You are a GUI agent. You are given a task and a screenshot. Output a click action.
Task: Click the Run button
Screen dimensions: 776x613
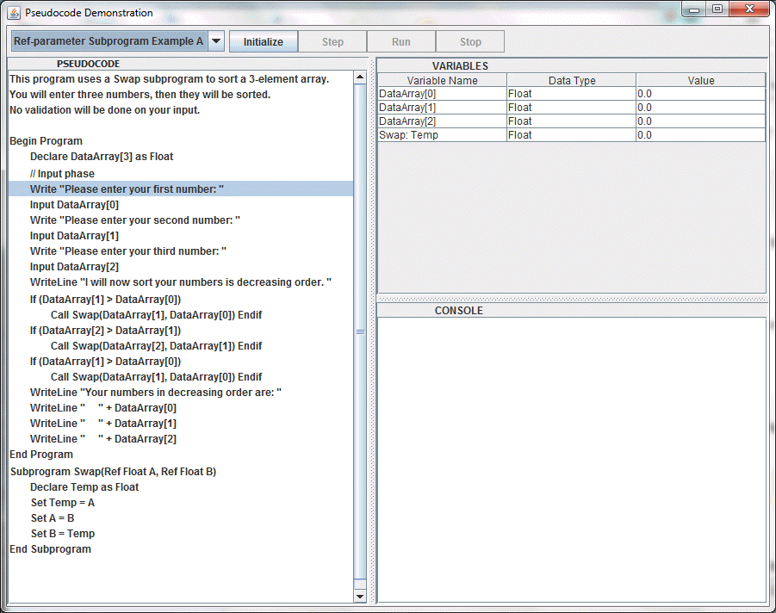coord(401,42)
